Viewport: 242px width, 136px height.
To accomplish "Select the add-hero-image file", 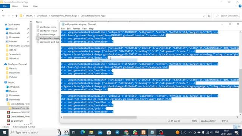I will (46, 34).
